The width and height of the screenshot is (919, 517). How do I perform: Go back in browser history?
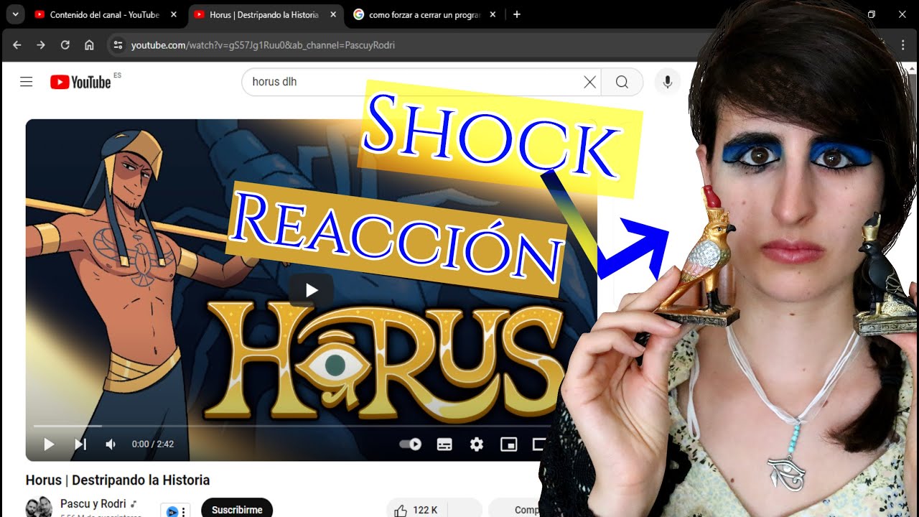tap(17, 45)
